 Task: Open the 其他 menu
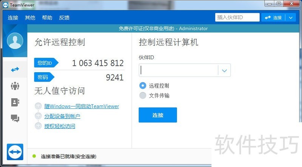point(30,18)
